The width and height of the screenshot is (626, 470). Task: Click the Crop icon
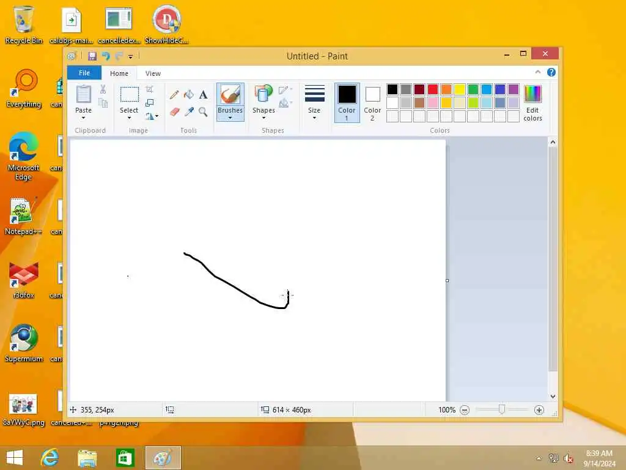point(149,89)
